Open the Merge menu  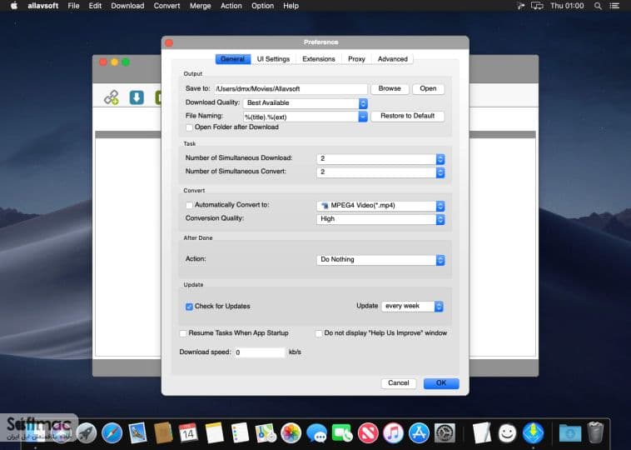[x=200, y=6]
